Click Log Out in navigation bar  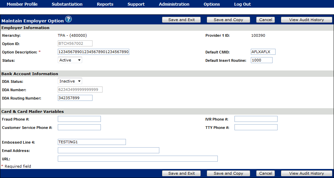(x=242, y=4)
